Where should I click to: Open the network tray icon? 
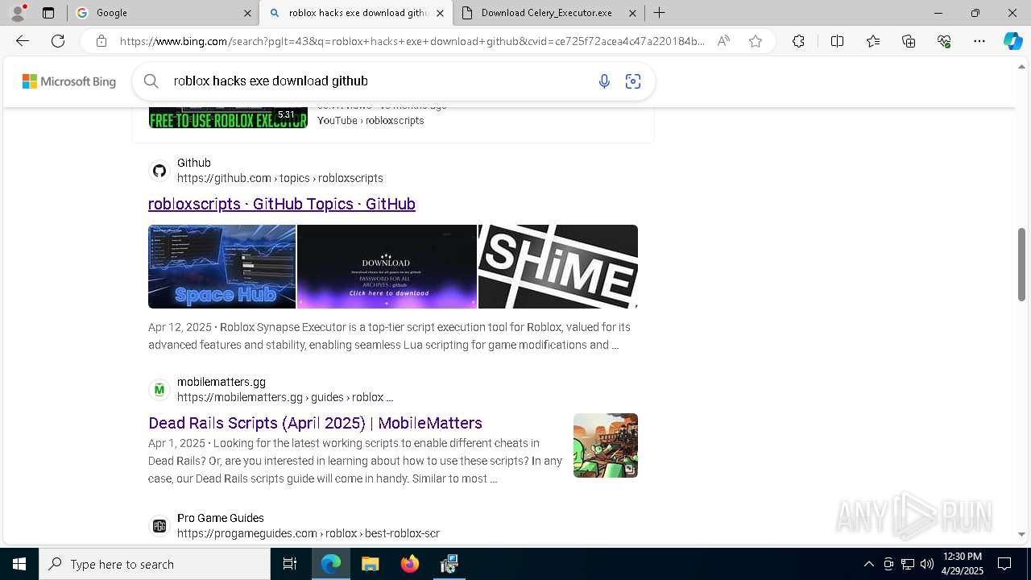click(x=908, y=564)
